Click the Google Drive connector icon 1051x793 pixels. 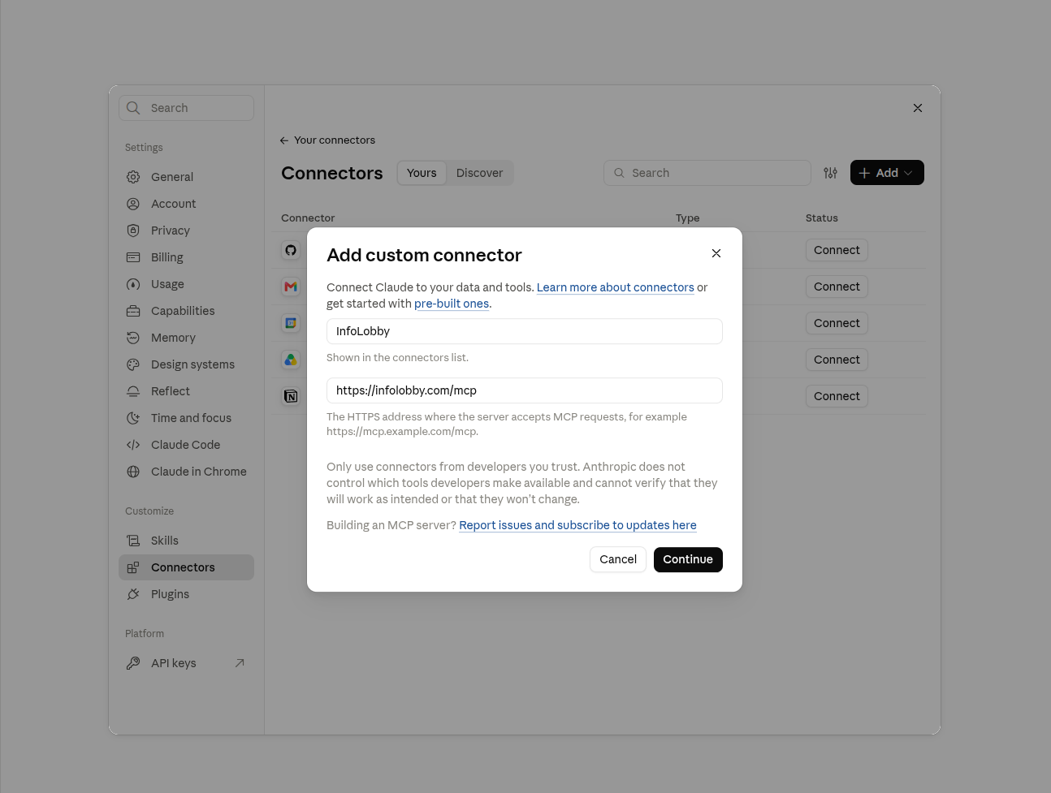click(x=291, y=360)
